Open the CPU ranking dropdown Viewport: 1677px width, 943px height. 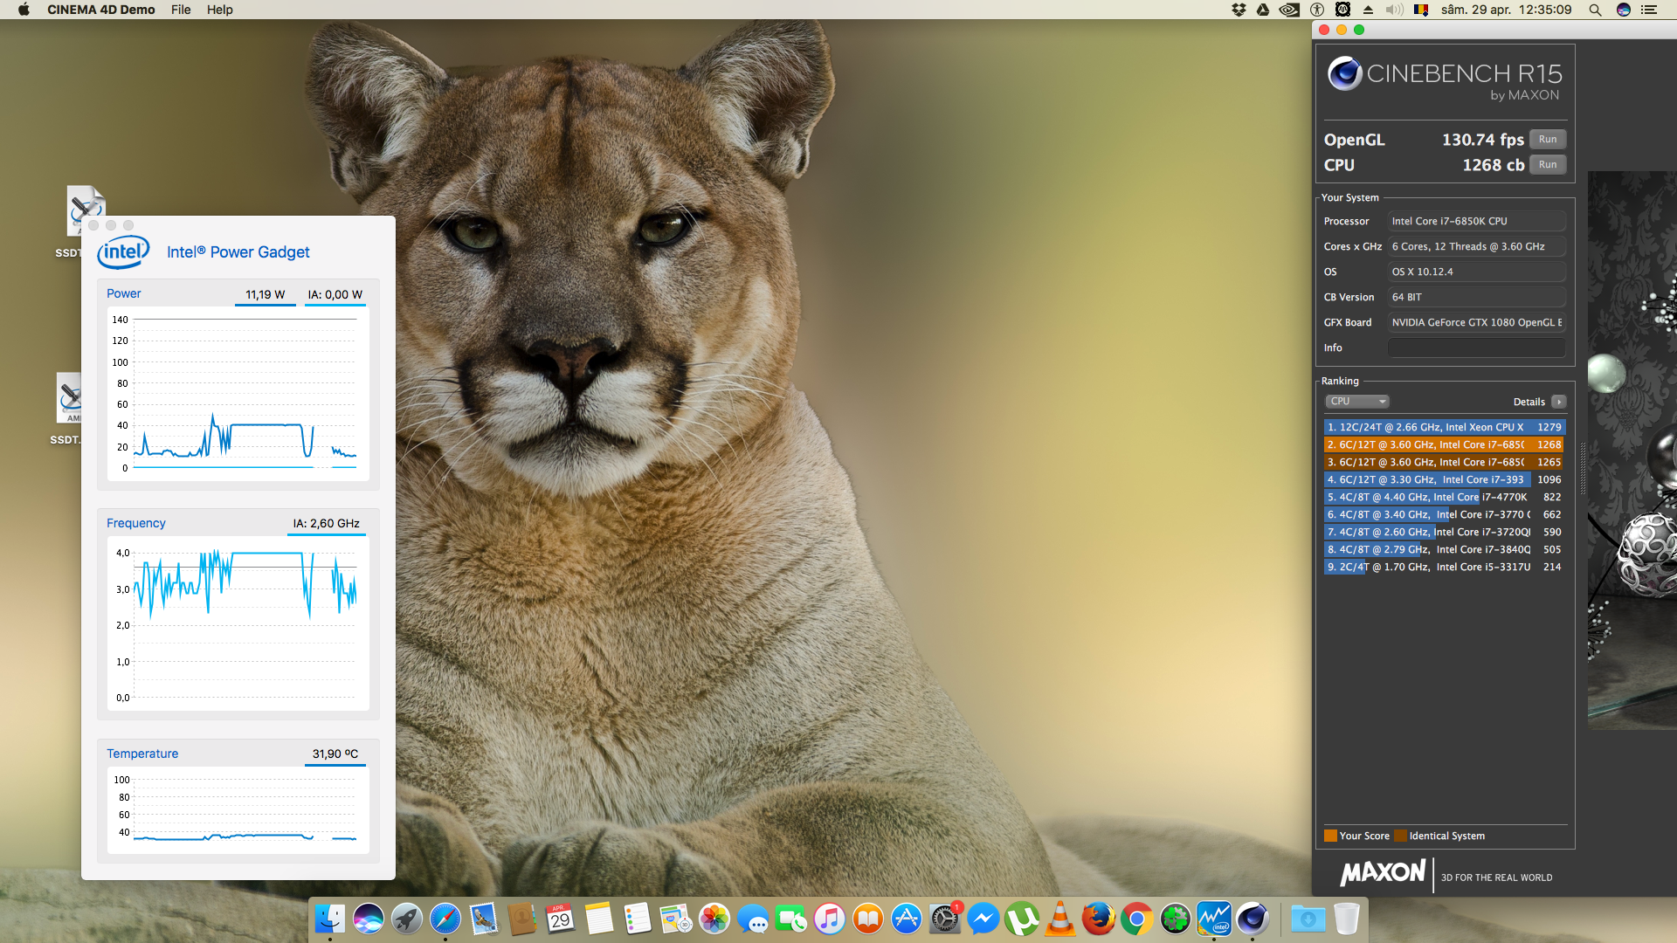tap(1356, 402)
